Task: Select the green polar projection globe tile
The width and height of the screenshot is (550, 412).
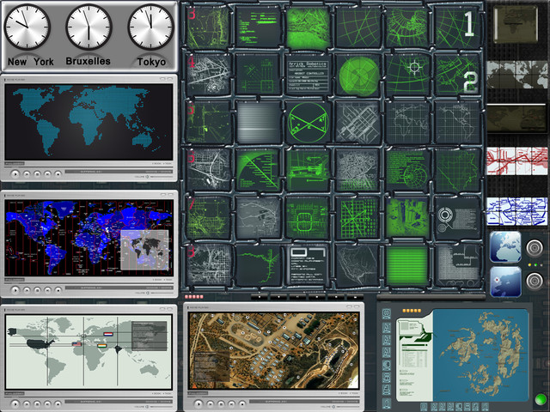Action: pos(407,27)
